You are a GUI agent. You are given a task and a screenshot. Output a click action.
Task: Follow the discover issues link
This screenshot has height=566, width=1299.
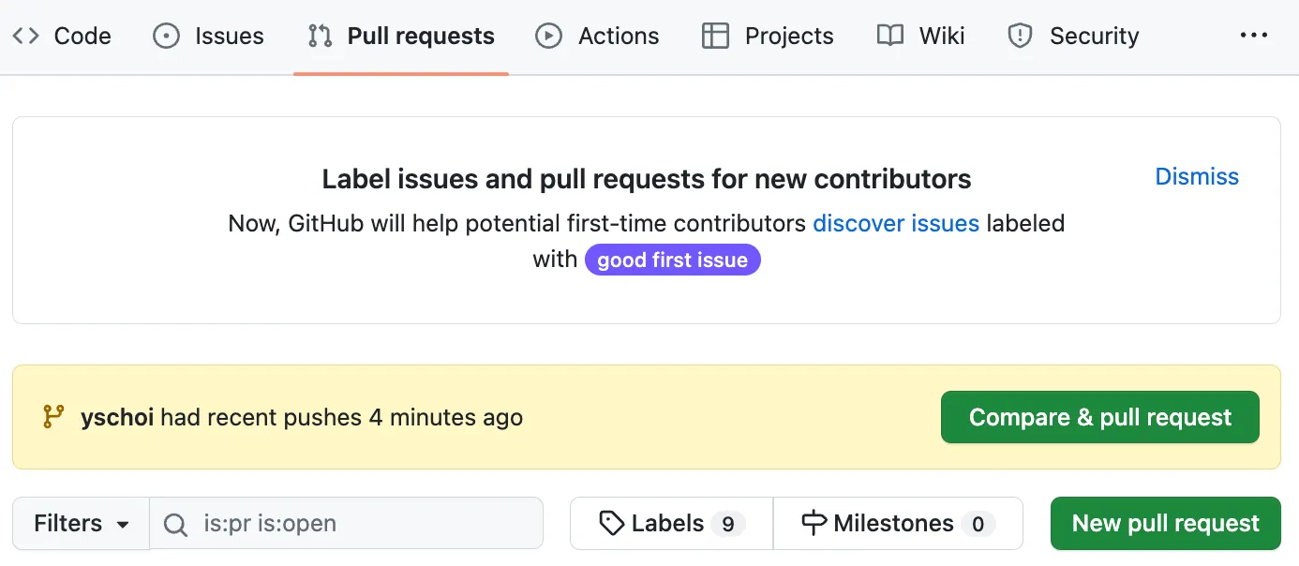[x=895, y=223]
